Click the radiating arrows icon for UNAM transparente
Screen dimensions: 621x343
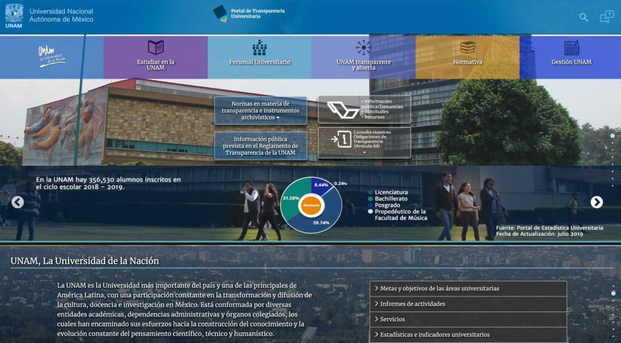[x=363, y=47]
